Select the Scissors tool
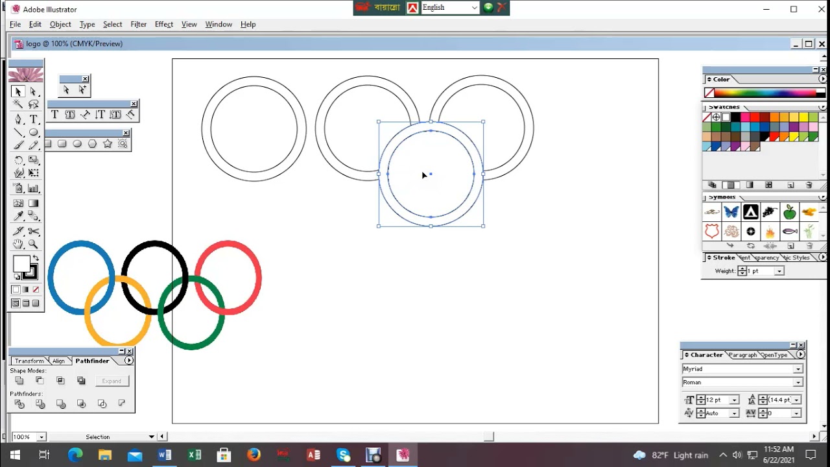 pyautogui.click(x=33, y=231)
